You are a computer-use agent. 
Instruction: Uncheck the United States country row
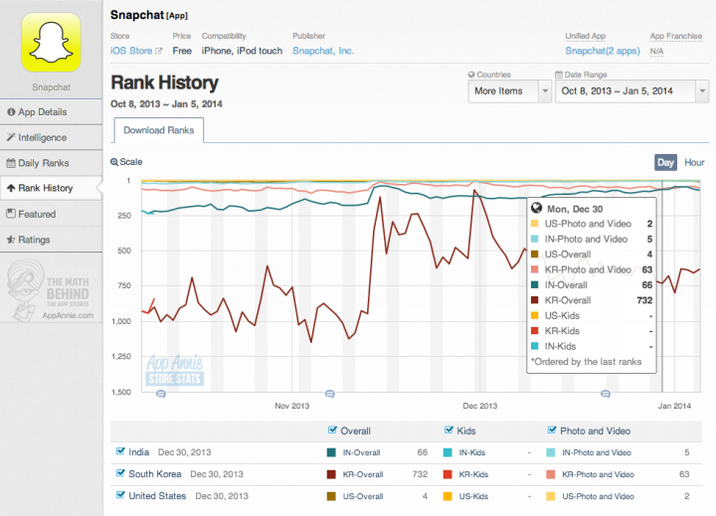[120, 495]
